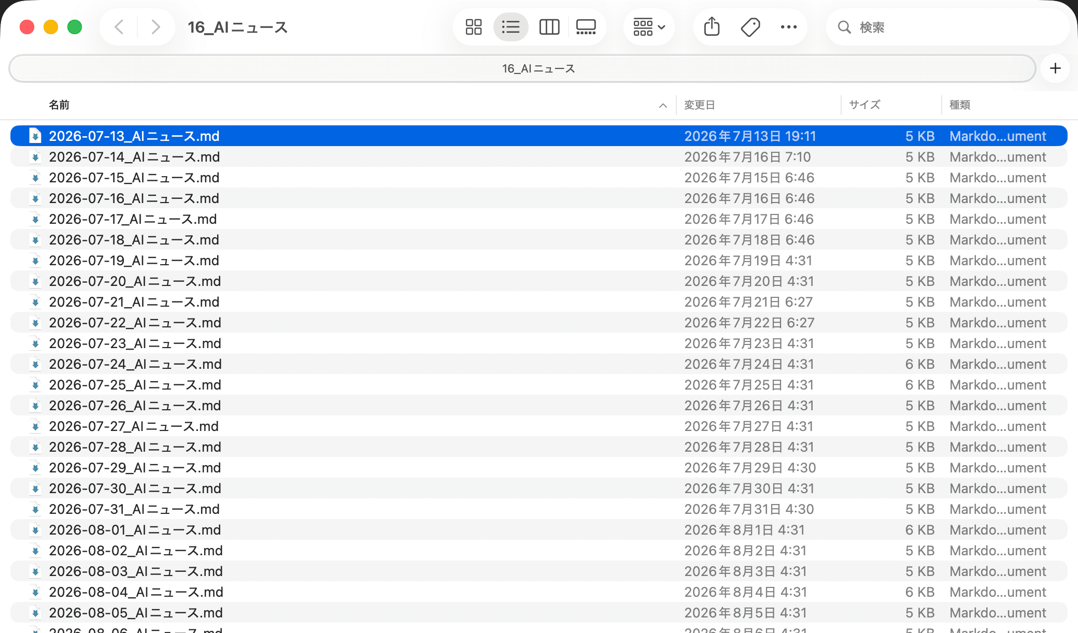This screenshot has width=1078, height=633.
Task: Select file 2026-07-28_AIニュース.md
Action: click(539, 447)
